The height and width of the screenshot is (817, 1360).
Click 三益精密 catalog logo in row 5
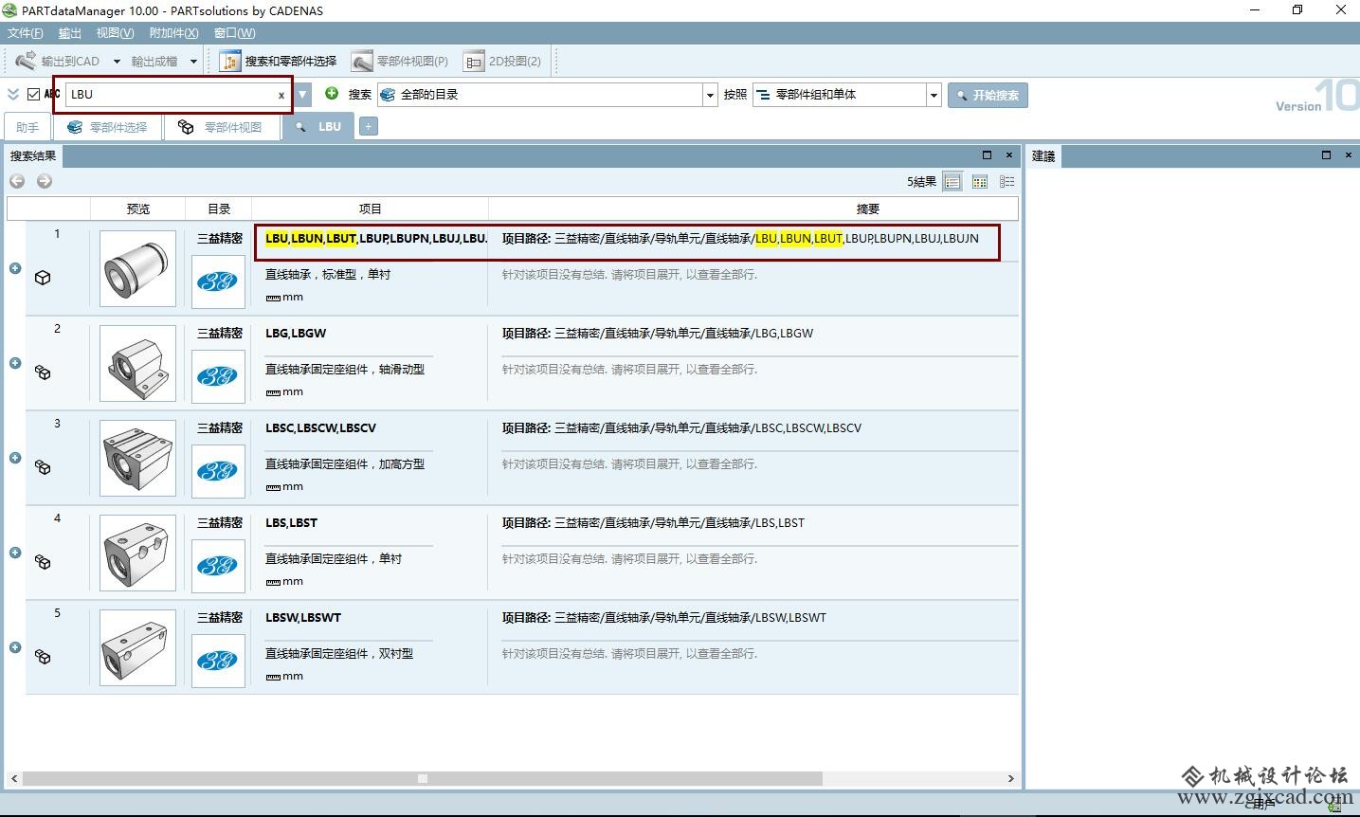pyautogui.click(x=218, y=661)
